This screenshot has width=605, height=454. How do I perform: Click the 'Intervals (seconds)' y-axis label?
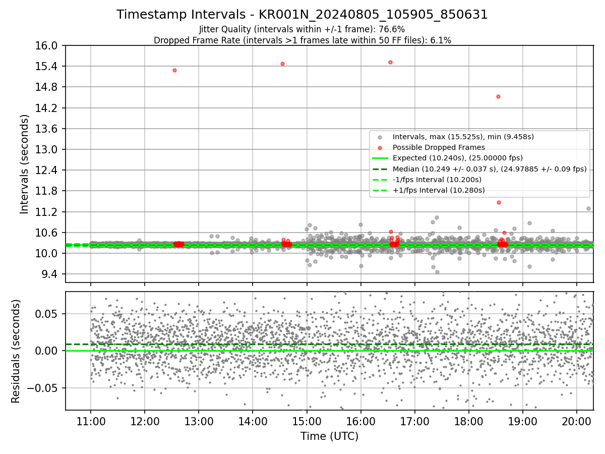click(24, 164)
